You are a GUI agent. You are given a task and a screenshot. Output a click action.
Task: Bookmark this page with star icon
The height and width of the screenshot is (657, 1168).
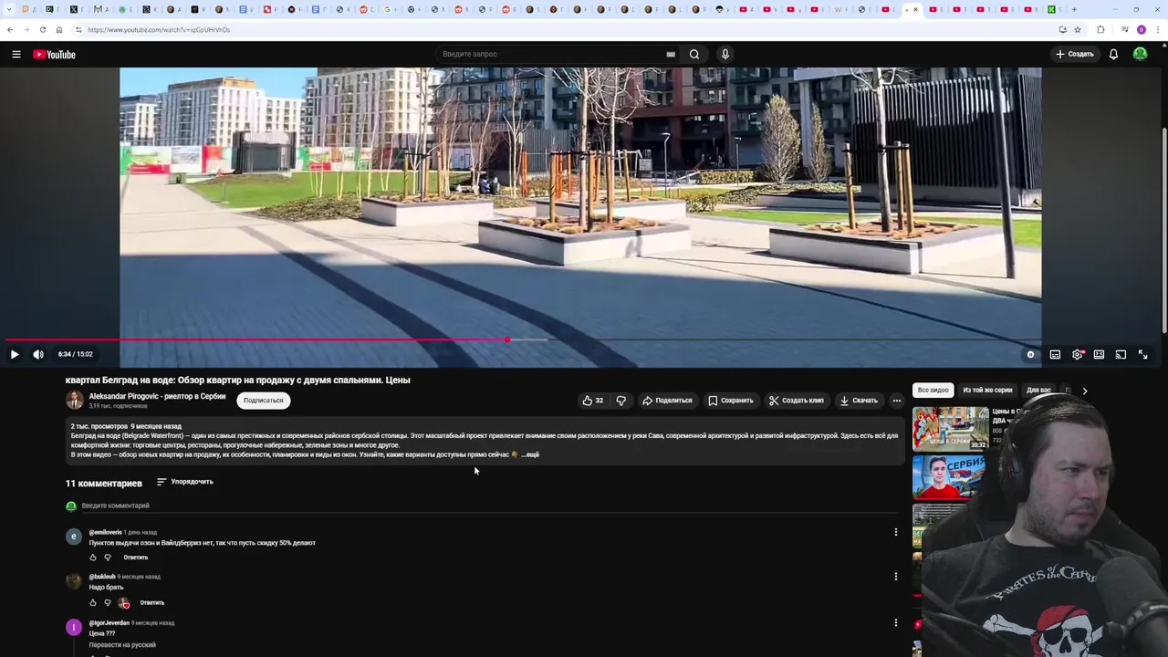pos(1078,29)
